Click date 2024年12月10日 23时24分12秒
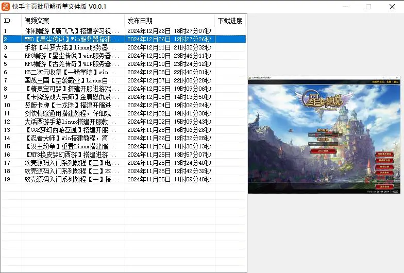The width and height of the screenshot is (404, 273). pyautogui.click(x=169, y=64)
